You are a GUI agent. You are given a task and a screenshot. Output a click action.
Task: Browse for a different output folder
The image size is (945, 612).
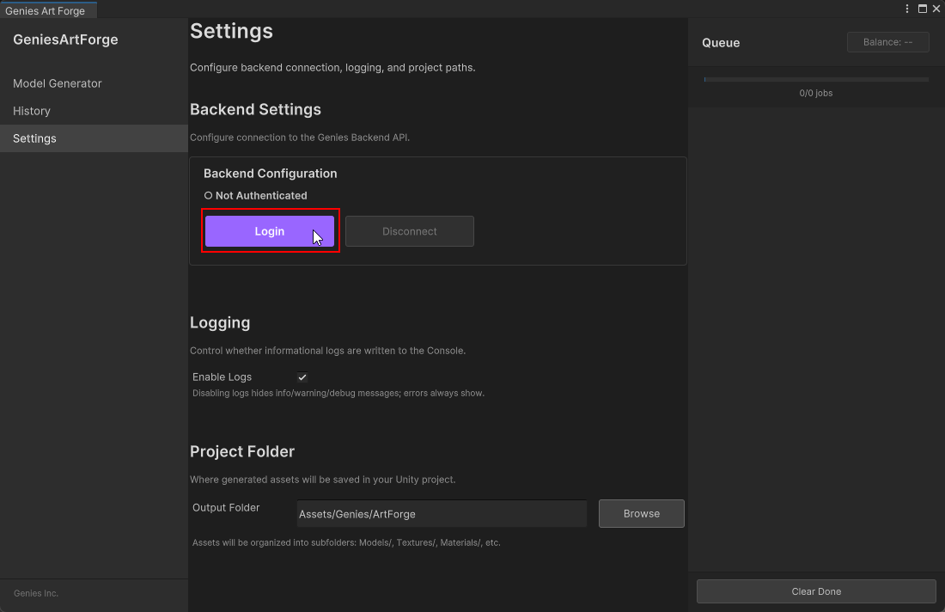coord(641,513)
